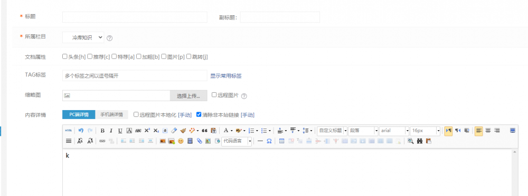Check the 图片[p] attribute
Viewport: 528px width, 196px height.
point(164,56)
